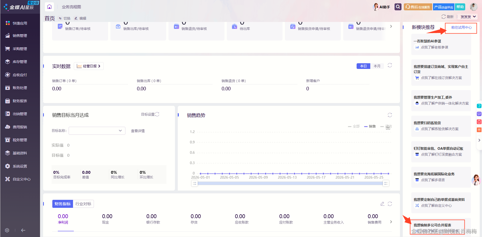
Task: Toggle 销售 series in chart legend
Action: pyautogui.click(x=370, y=126)
